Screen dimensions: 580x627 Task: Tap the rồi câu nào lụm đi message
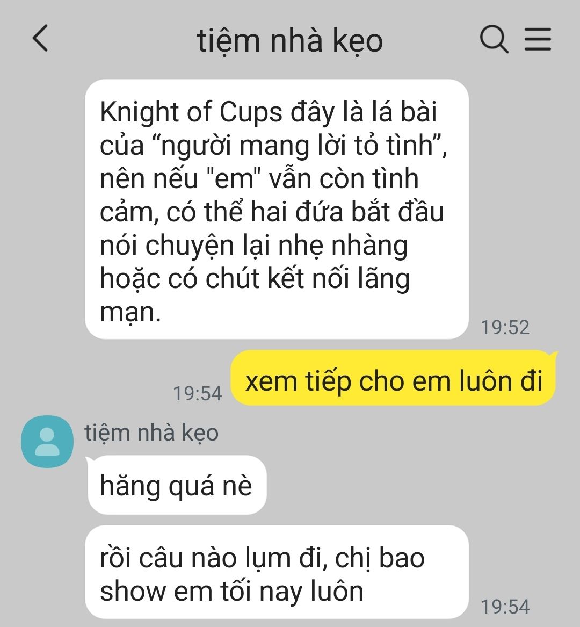[x=277, y=572]
